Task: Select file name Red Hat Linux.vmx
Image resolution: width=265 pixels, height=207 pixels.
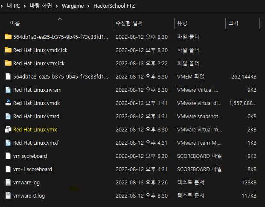Action: pos(35,130)
